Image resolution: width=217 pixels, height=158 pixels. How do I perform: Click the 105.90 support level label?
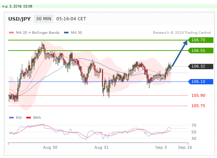(198, 95)
